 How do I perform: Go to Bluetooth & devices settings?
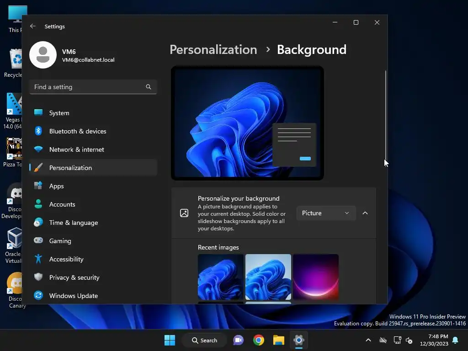[93, 131]
